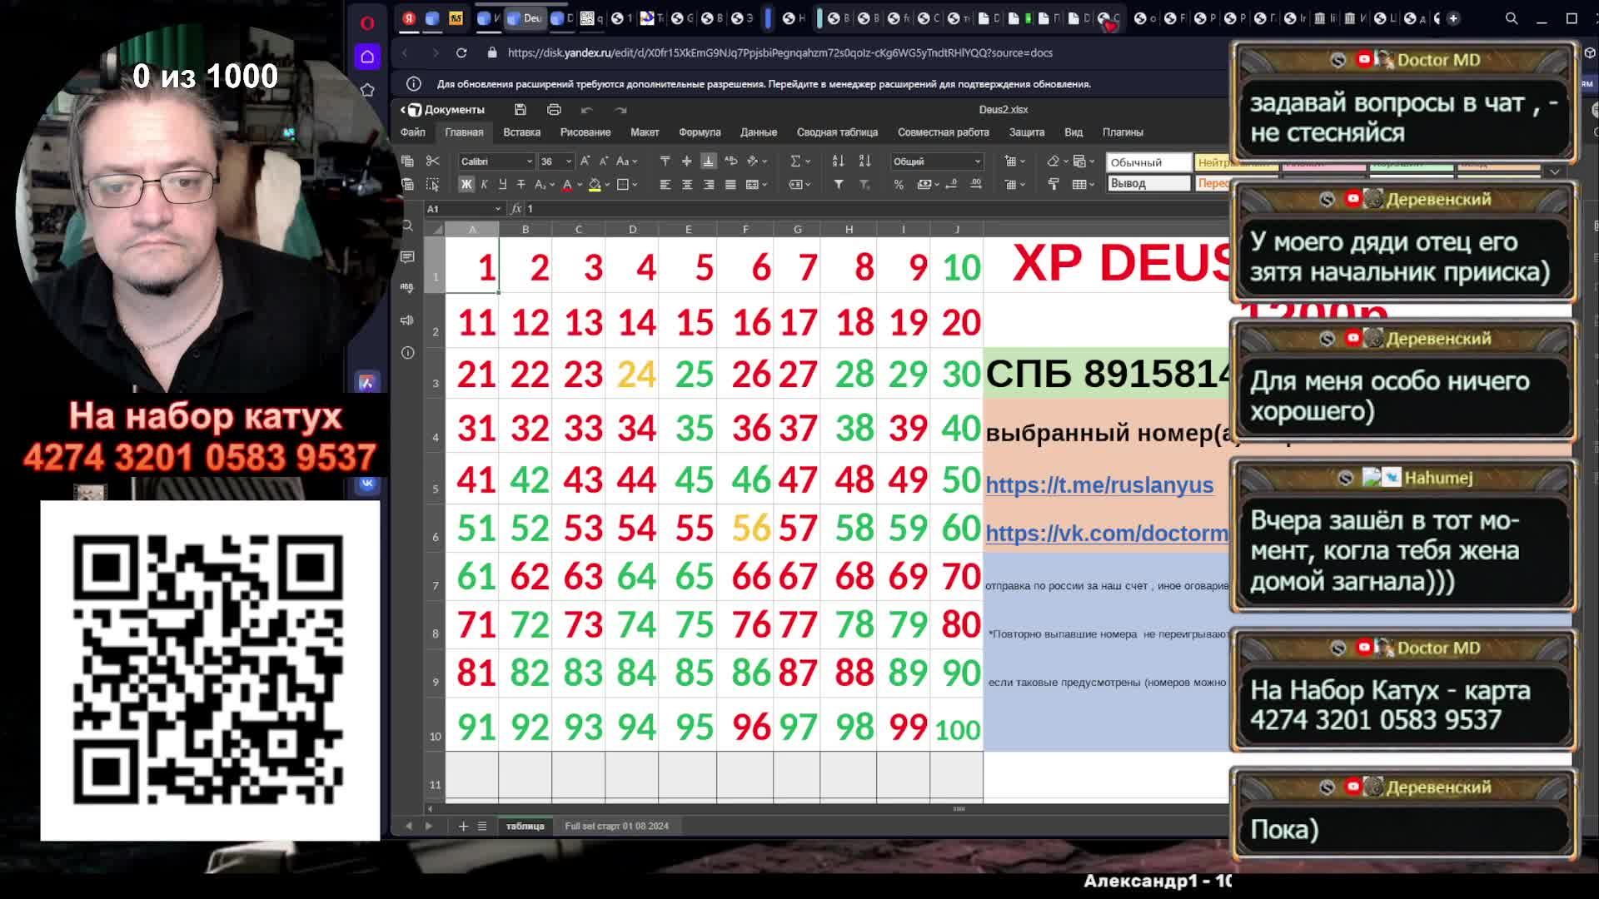
Task: Apply the Вывод cell style
Action: [1148, 183]
